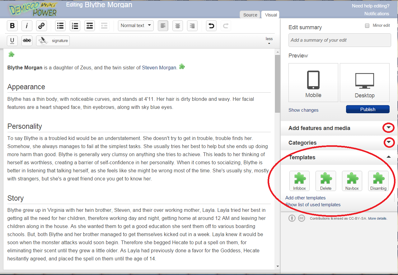Viewport: 398px width, 275px height.
Task: Click the bold name Blythe Morgan in intro
Action: (25, 68)
